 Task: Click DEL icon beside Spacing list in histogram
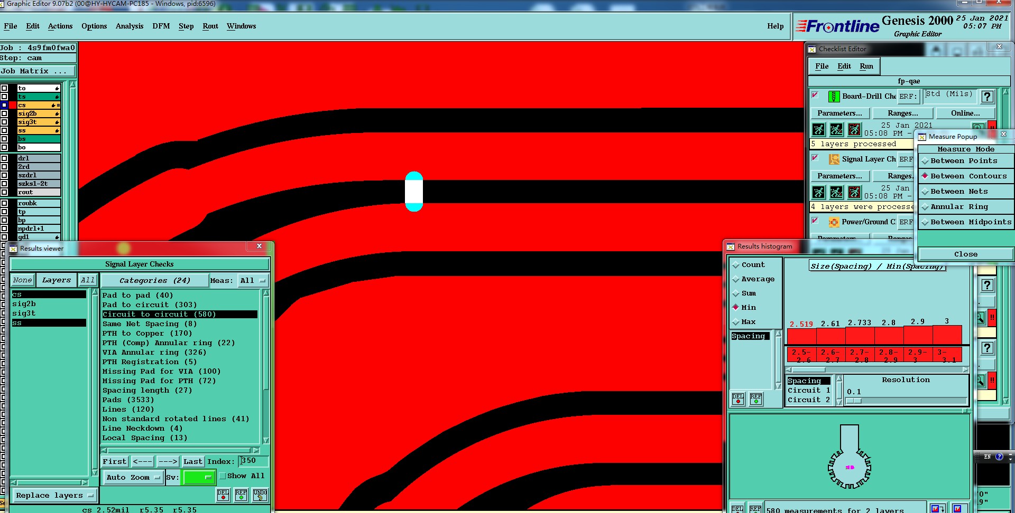pos(738,399)
